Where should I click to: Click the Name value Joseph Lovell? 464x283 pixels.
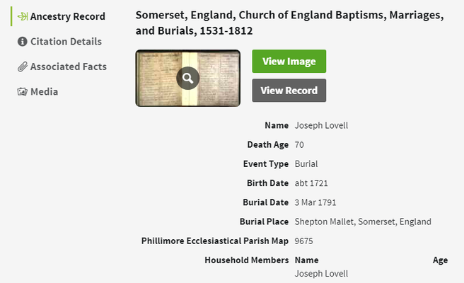[x=321, y=125]
